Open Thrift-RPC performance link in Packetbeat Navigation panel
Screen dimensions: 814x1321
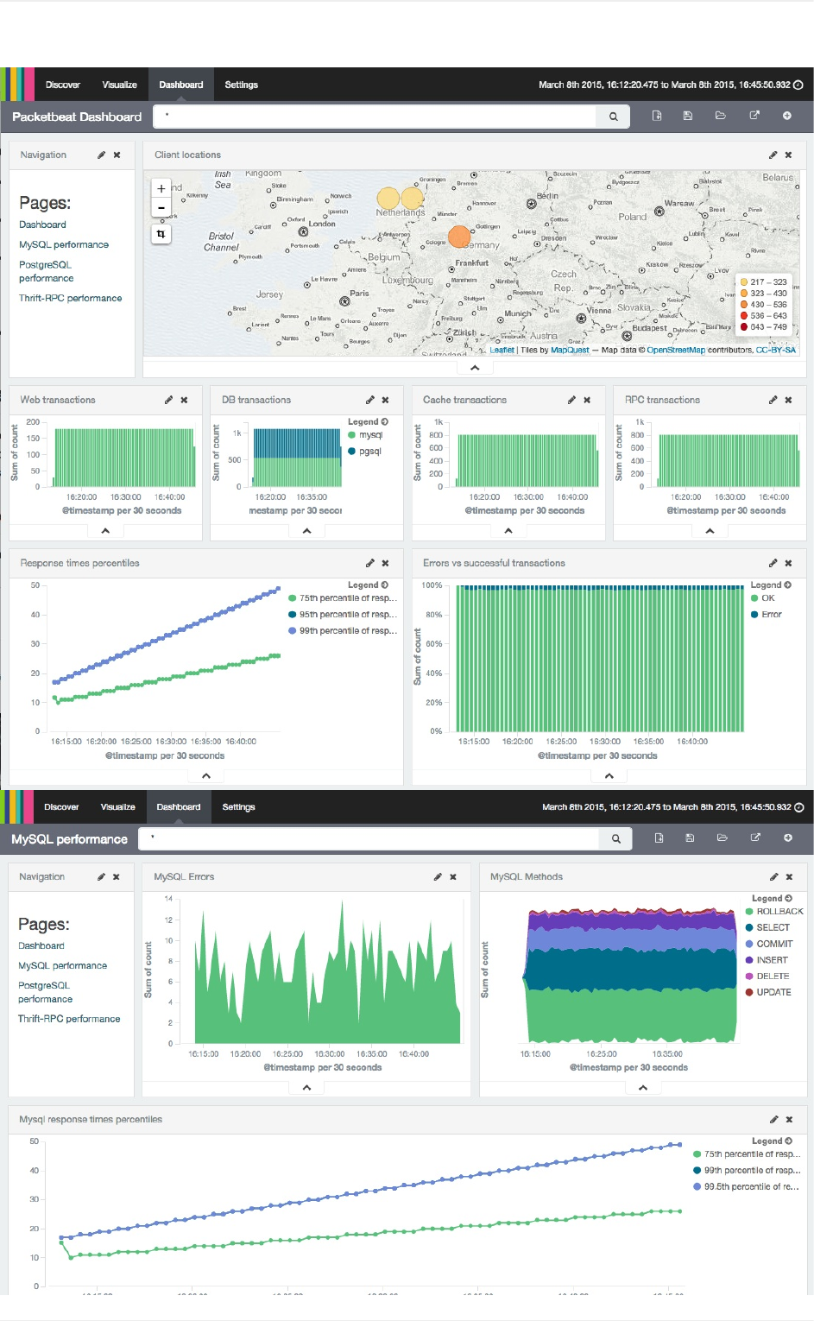click(x=71, y=299)
